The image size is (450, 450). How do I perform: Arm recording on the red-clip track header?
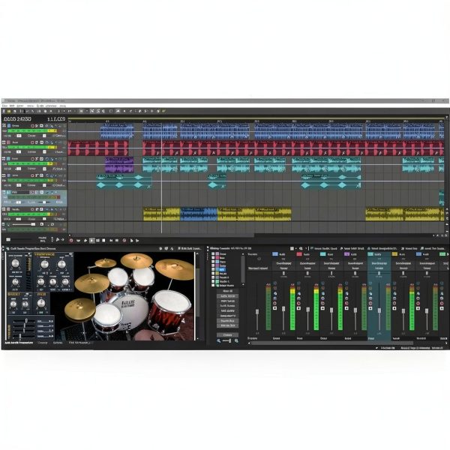click(x=32, y=142)
